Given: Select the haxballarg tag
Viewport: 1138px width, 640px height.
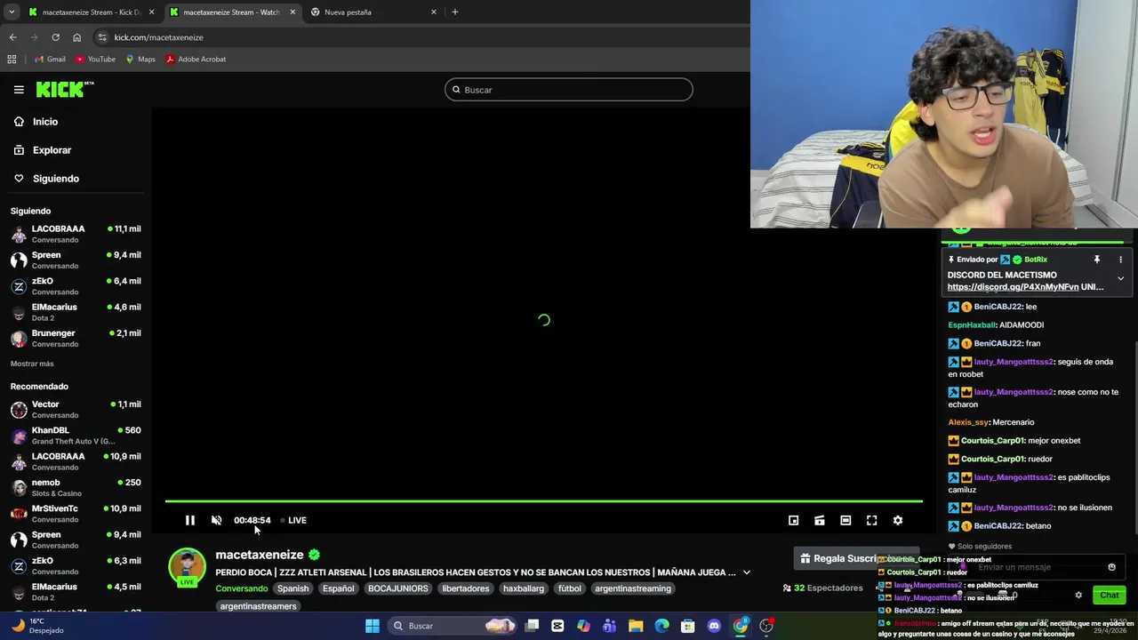Looking at the screenshot, I should pyautogui.click(x=524, y=588).
